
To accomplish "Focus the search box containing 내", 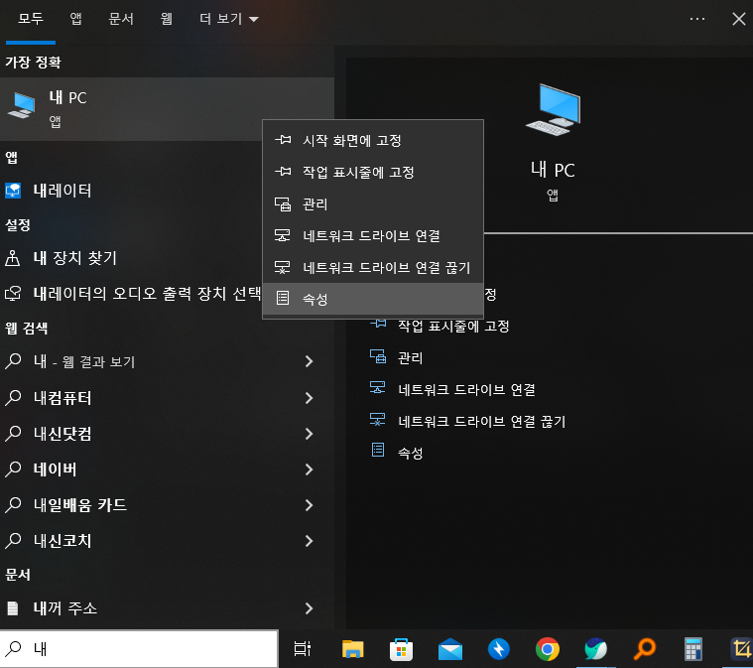I will pos(139,649).
